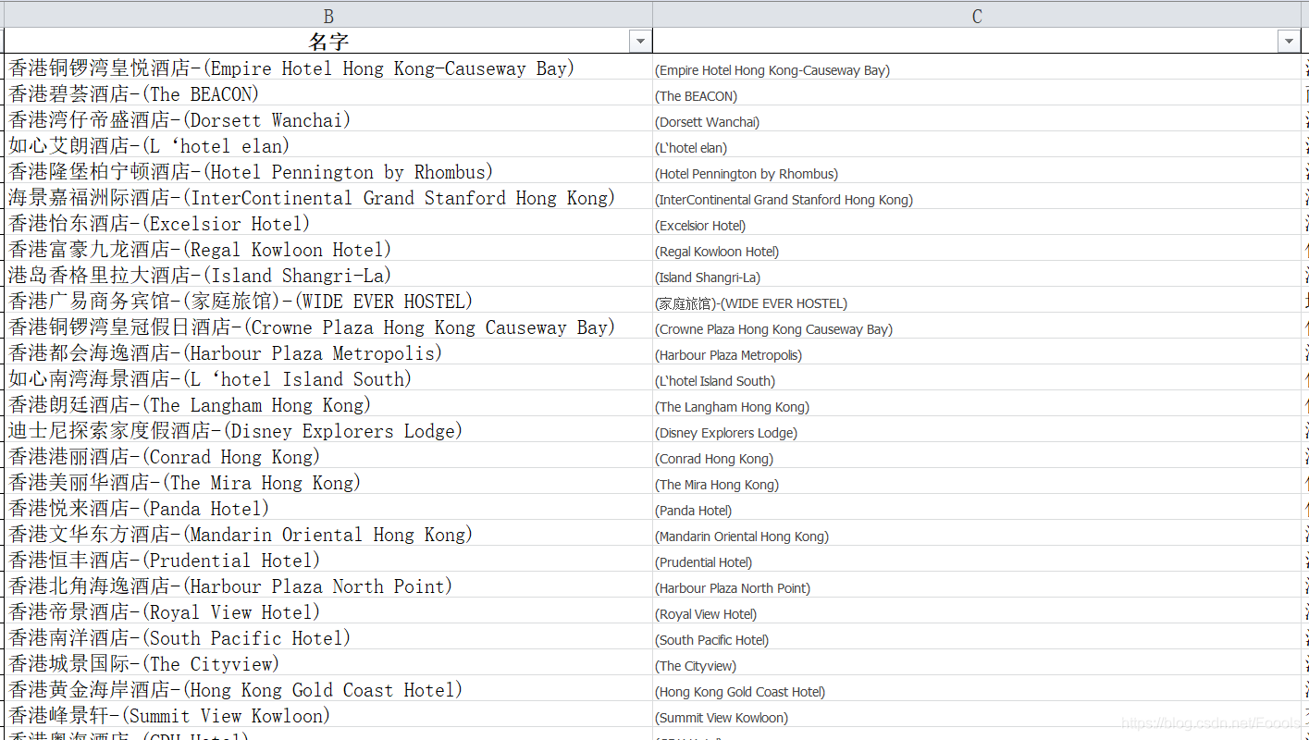This screenshot has height=740, width=1309.
Task: Click column C cell (L'hotel Island South)
Action: 978,378
